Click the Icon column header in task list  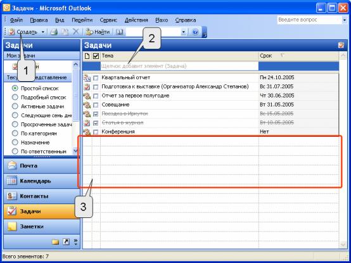(x=87, y=56)
